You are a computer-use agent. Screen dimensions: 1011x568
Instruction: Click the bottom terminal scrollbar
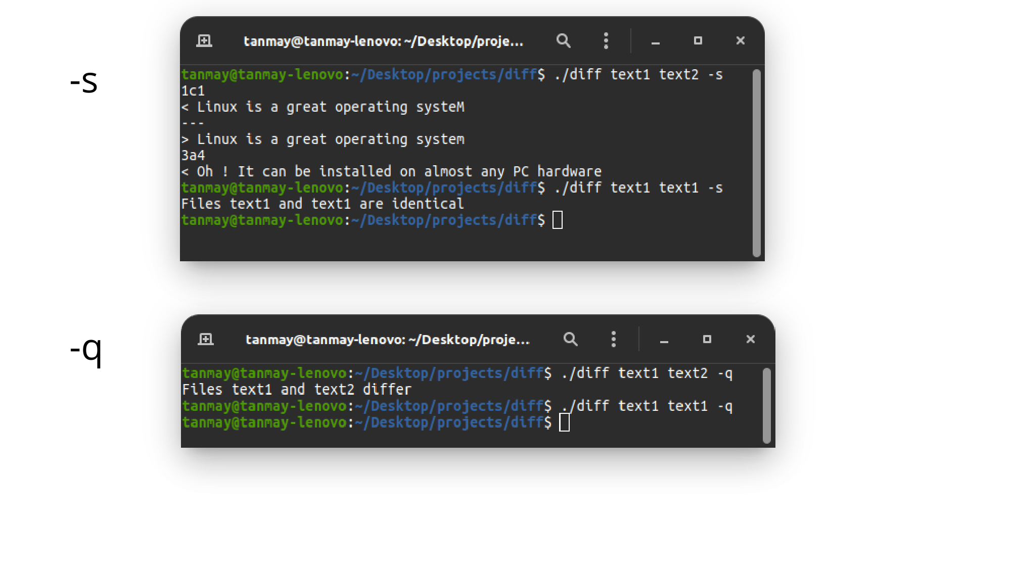pyautogui.click(x=766, y=405)
